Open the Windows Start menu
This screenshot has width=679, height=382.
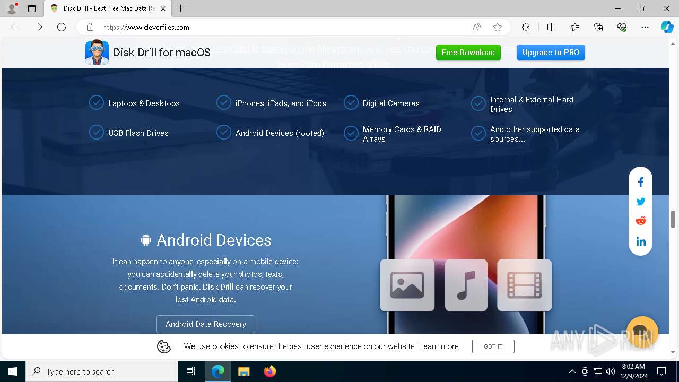point(13,371)
